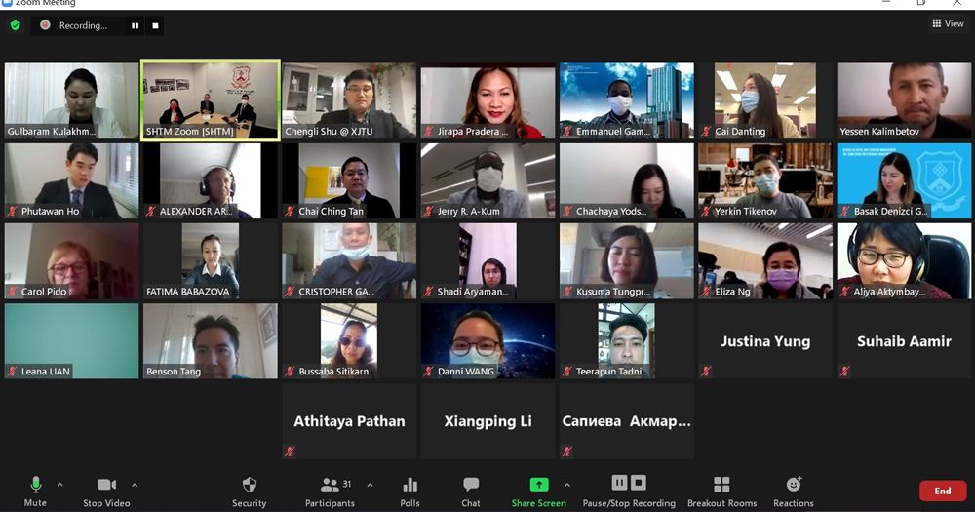Screen dimensions: 975x512
Task: Open the Security shield icon
Action: (250, 485)
